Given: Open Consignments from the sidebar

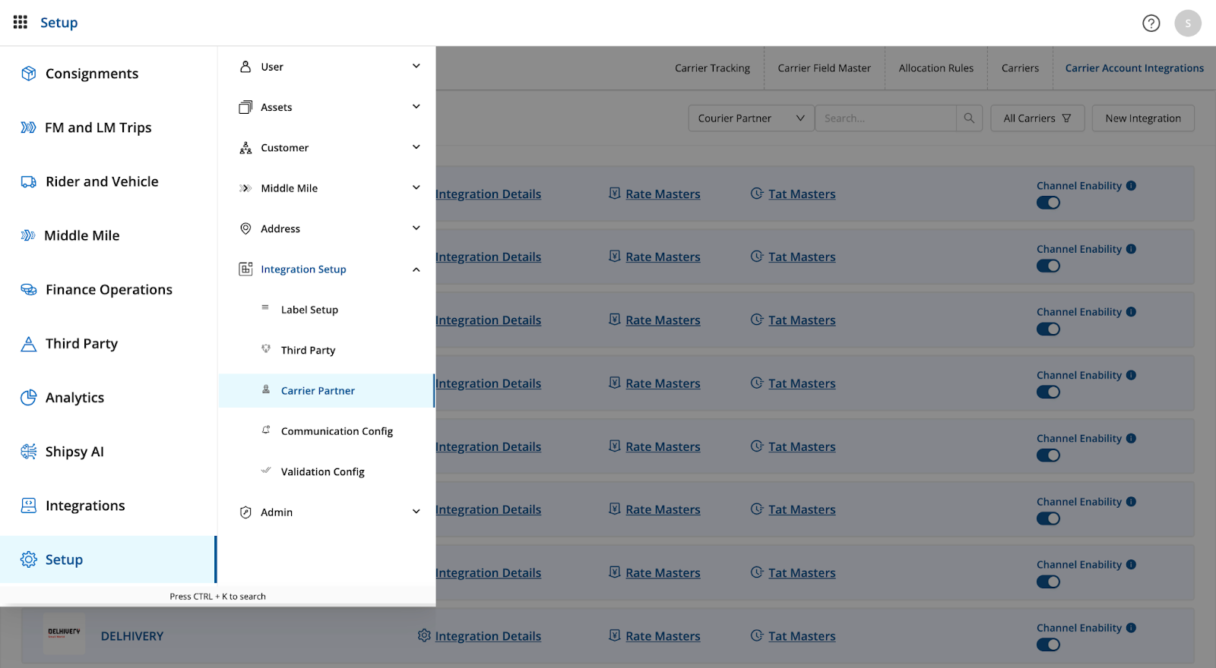Looking at the screenshot, I should click(91, 74).
